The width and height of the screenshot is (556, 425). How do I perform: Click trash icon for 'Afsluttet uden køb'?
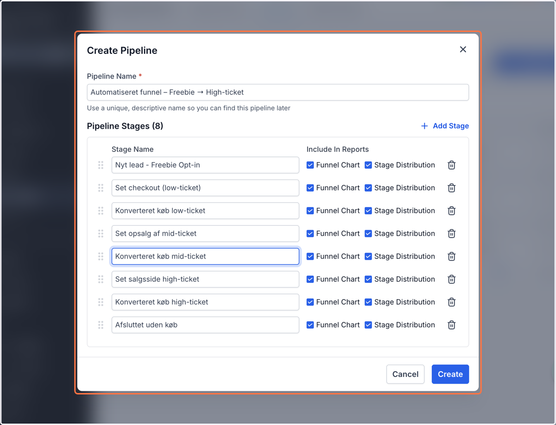[x=451, y=325]
